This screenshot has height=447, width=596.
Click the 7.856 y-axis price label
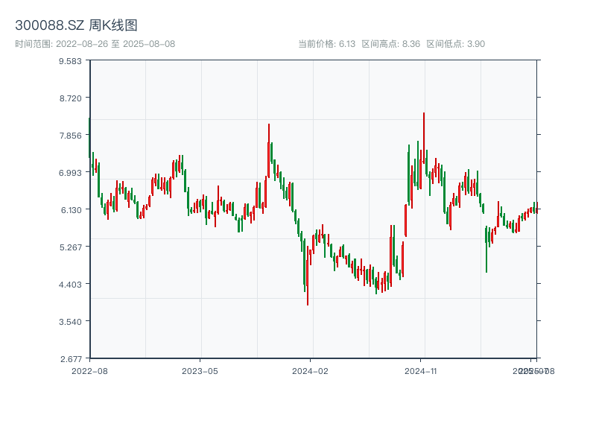70,136
